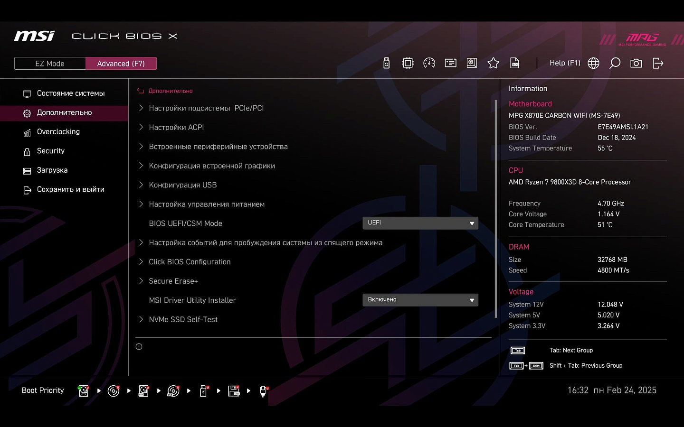Click the clock showing 16:32
Viewport: 684px width, 427px height.
(x=578, y=390)
